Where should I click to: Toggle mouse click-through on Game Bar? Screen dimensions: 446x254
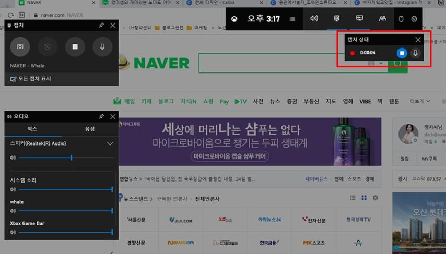[401, 19]
